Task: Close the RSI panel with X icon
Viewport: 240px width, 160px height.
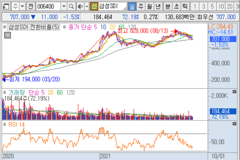Action: point(235,124)
